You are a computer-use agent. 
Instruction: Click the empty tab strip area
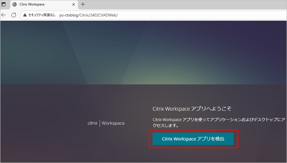tap(184, 5)
